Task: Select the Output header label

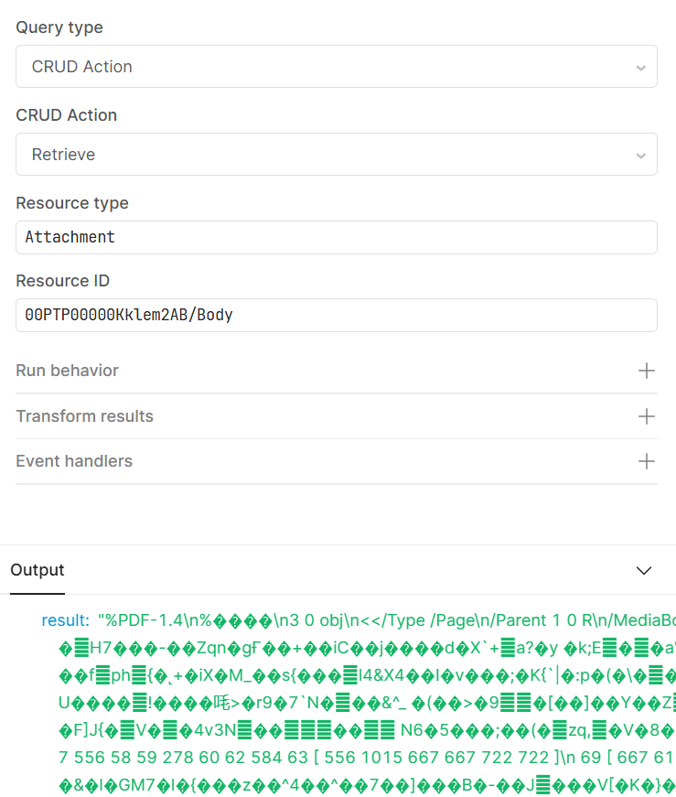Action: pos(38,570)
